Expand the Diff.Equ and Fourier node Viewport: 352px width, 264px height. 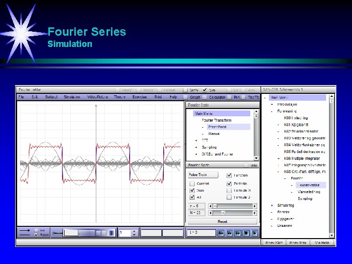197,154
